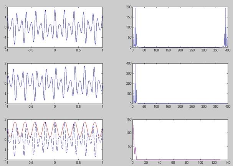Select the top-left waveform plot axes

[x=55, y=27]
